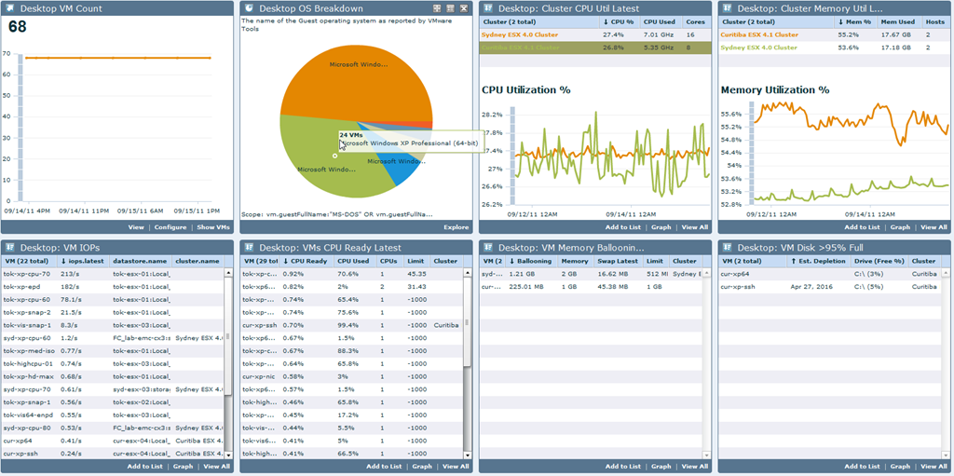The width and height of the screenshot is (954, 476).
Task: Click View All in VM Memory Ballooning panel
Action: [694, 467]
